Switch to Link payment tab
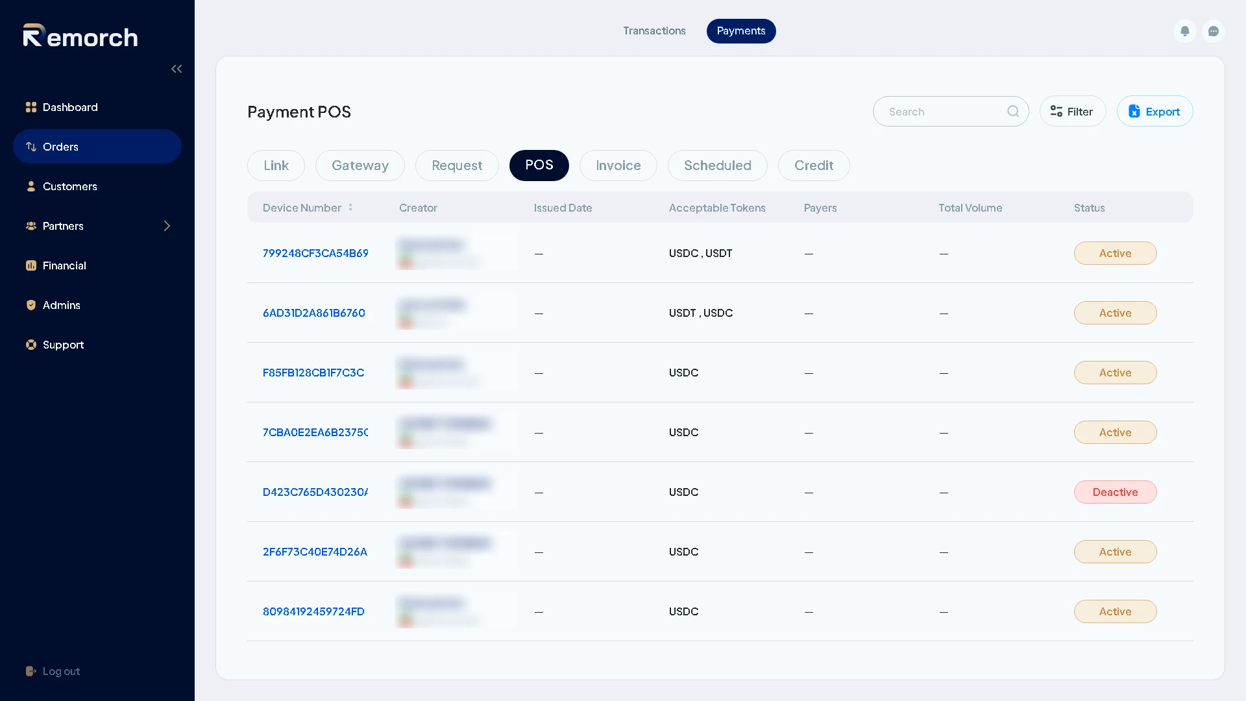 pyautogui.click(x=276, y=166)
